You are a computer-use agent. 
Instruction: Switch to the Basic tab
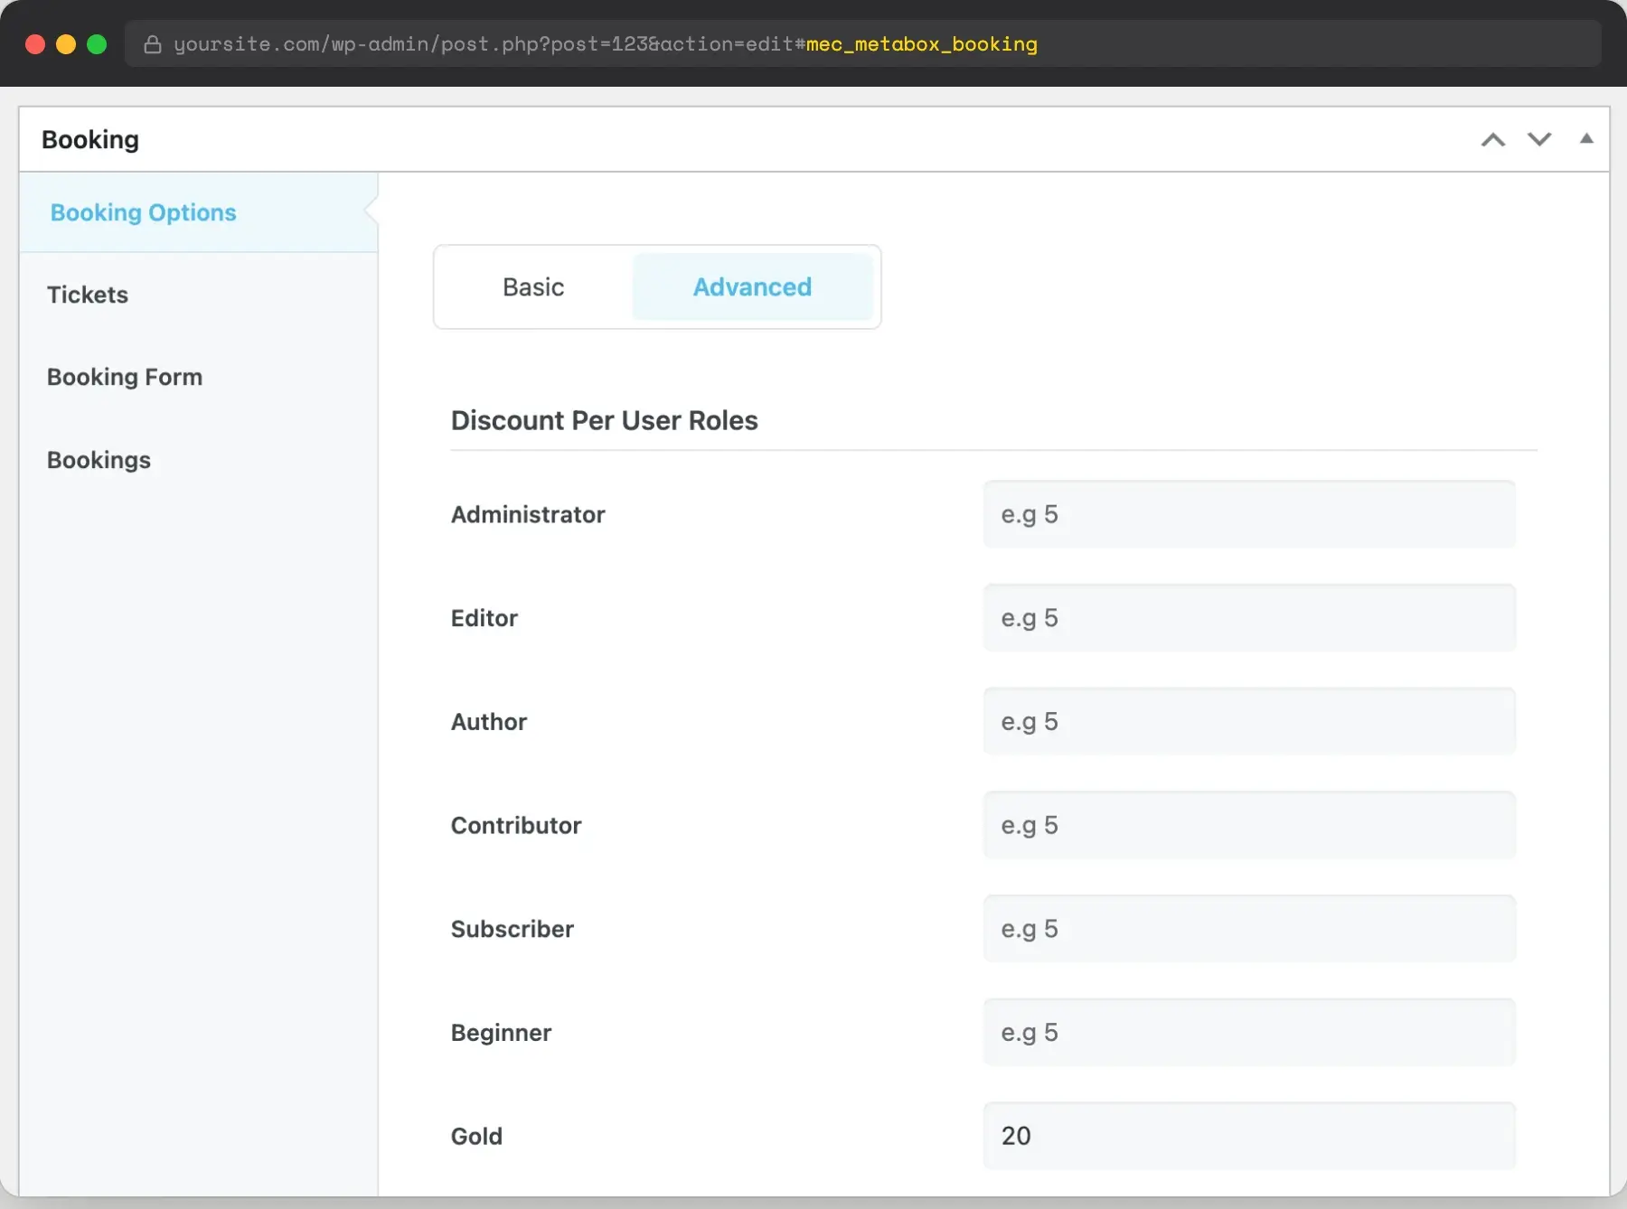click(x=533, y=286)
